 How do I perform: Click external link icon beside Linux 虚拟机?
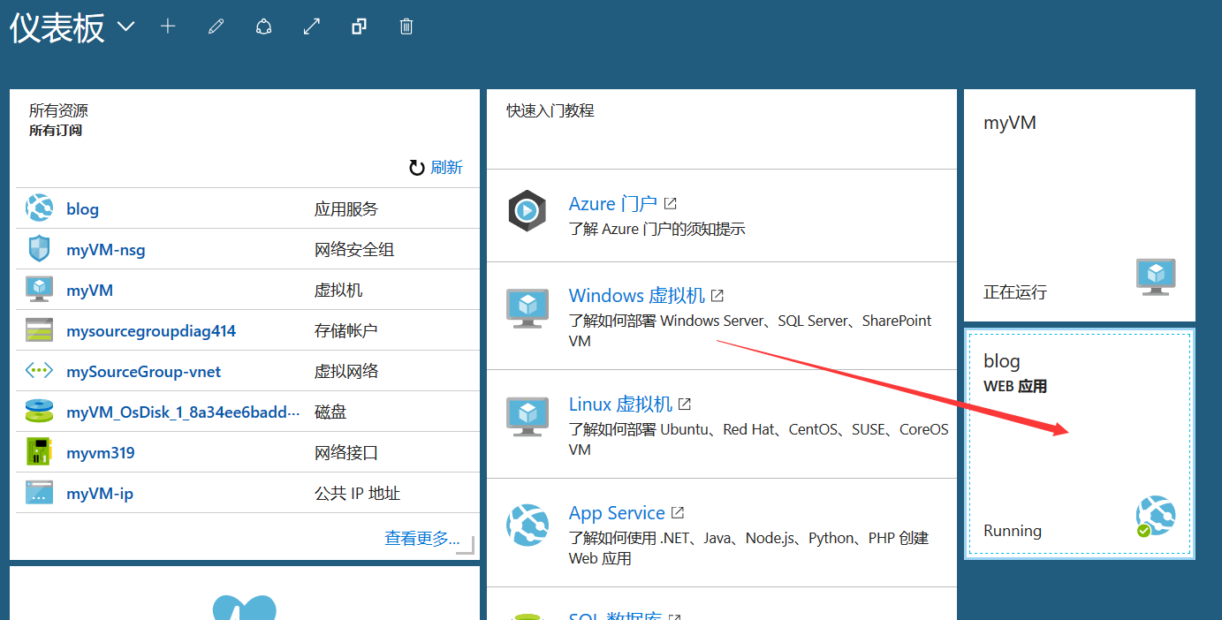click(x=685, y=405)
